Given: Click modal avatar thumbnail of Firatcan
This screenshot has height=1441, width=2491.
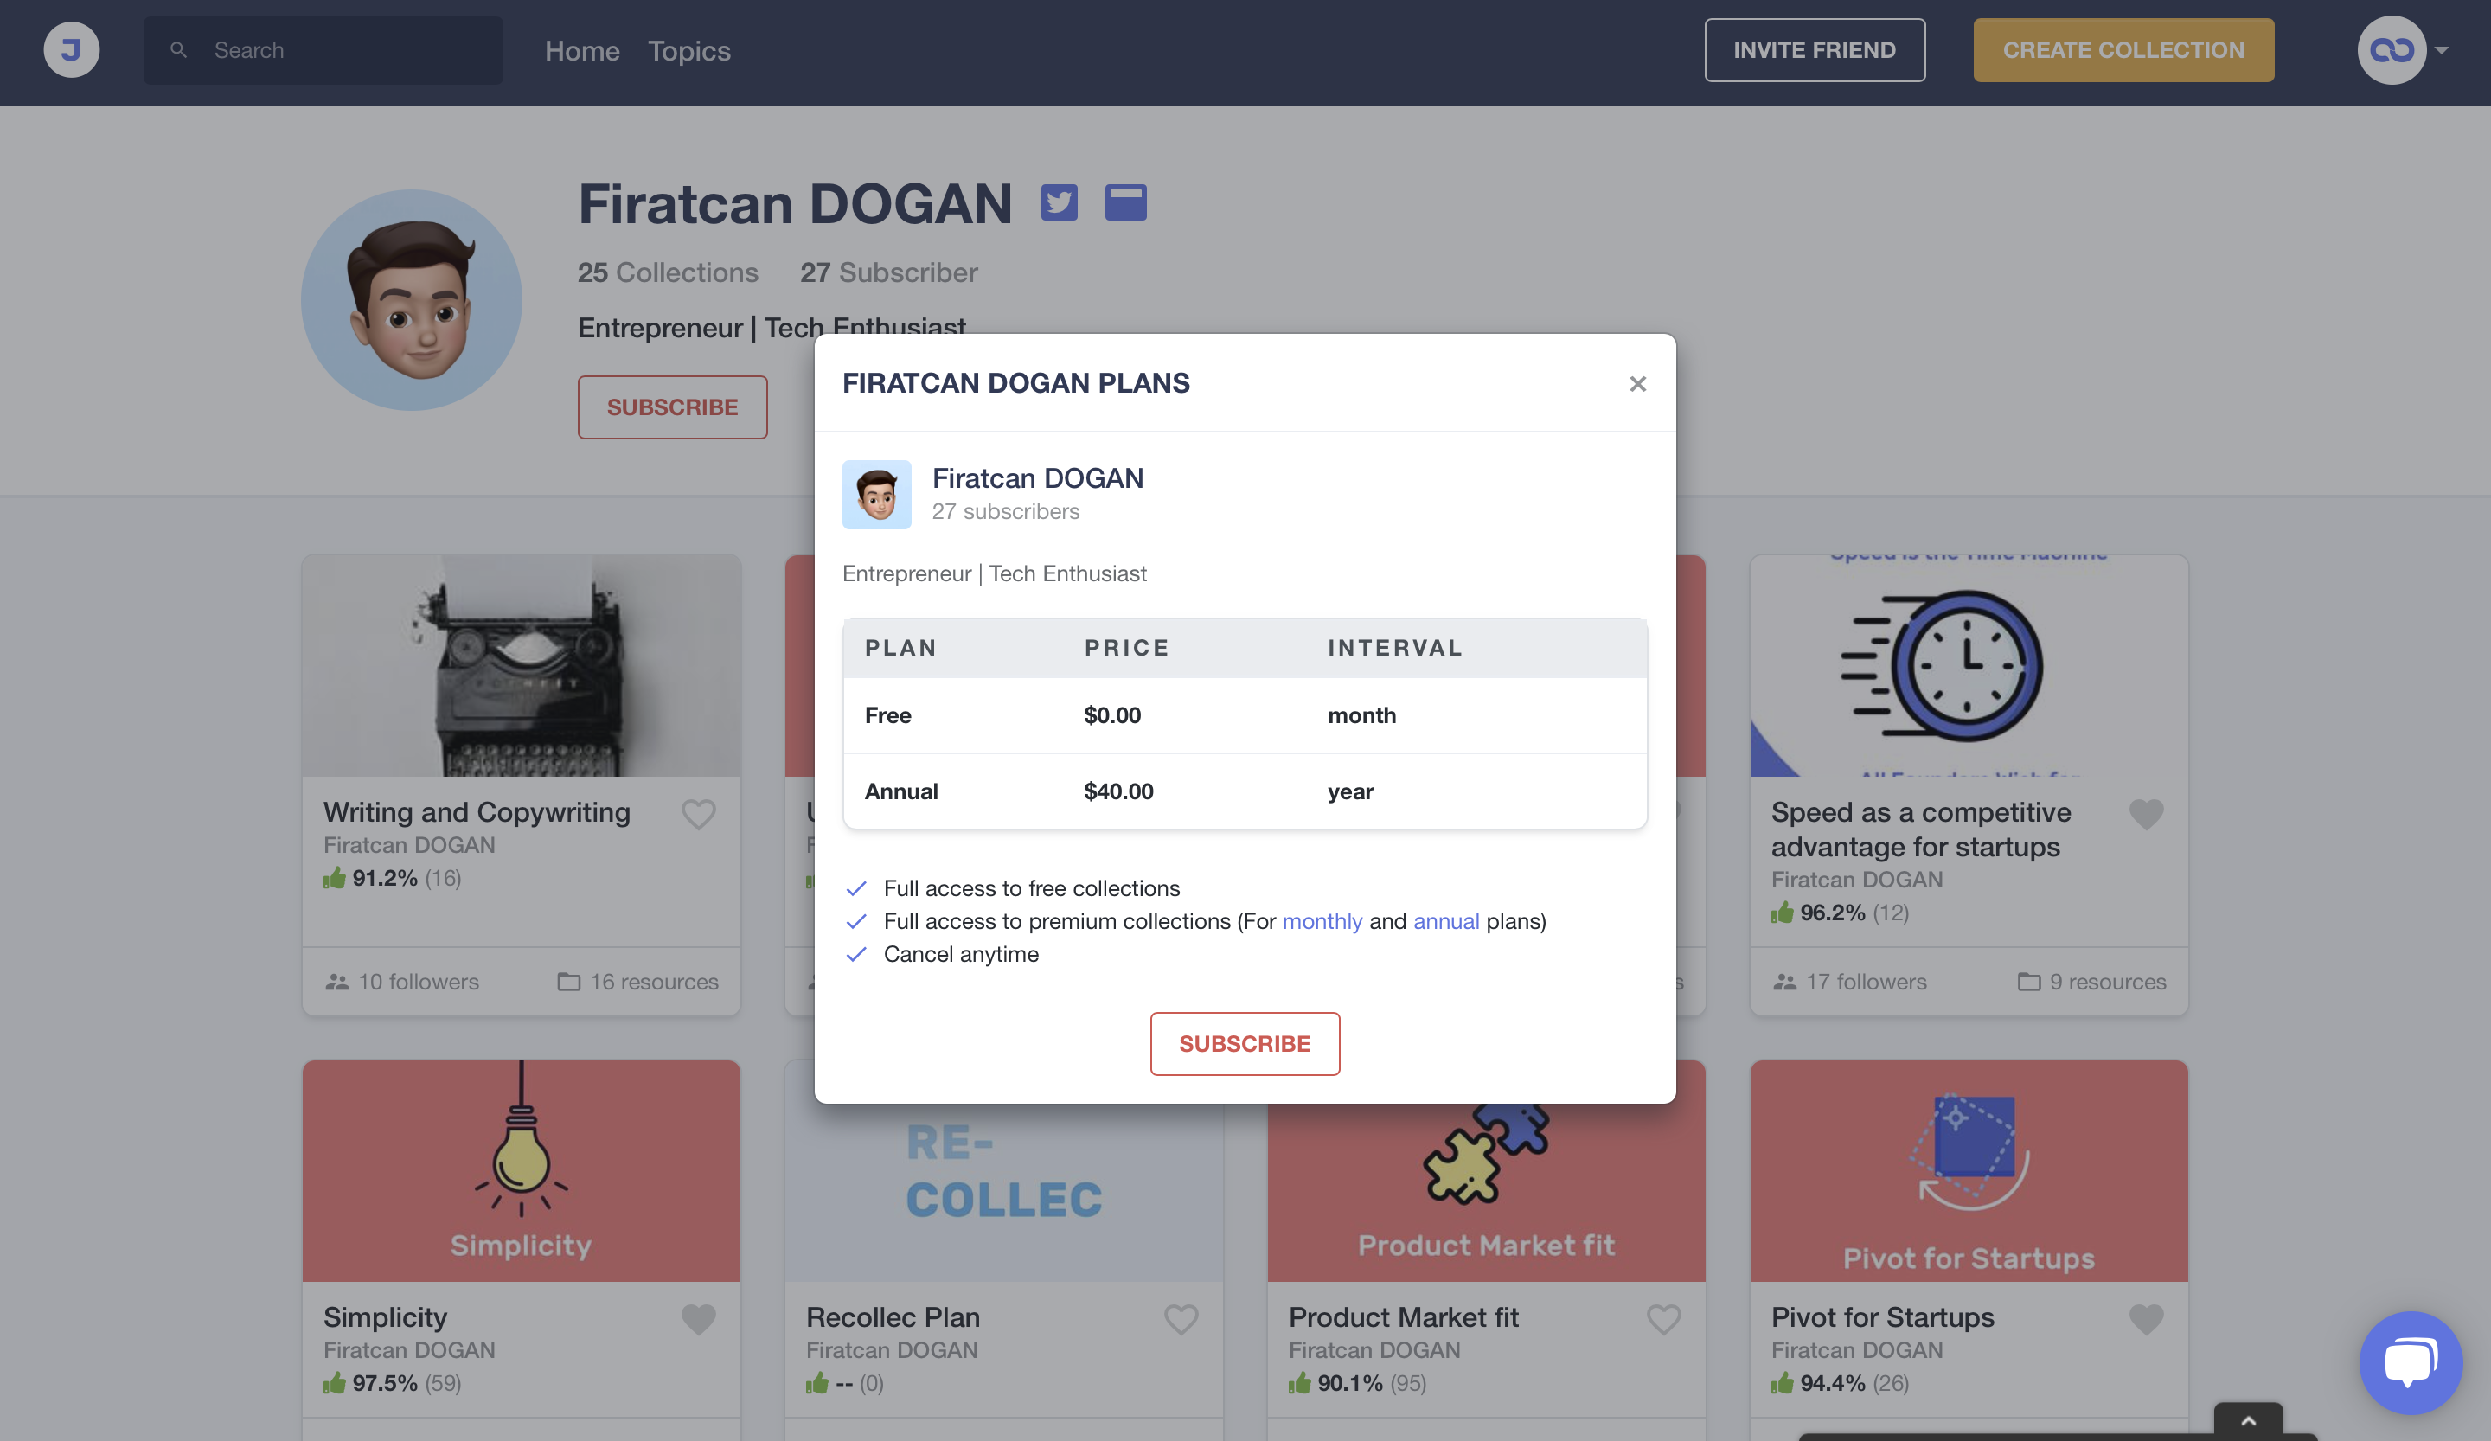Looking at the screenshot, I should pyautogui.click(x=876, y=494).
